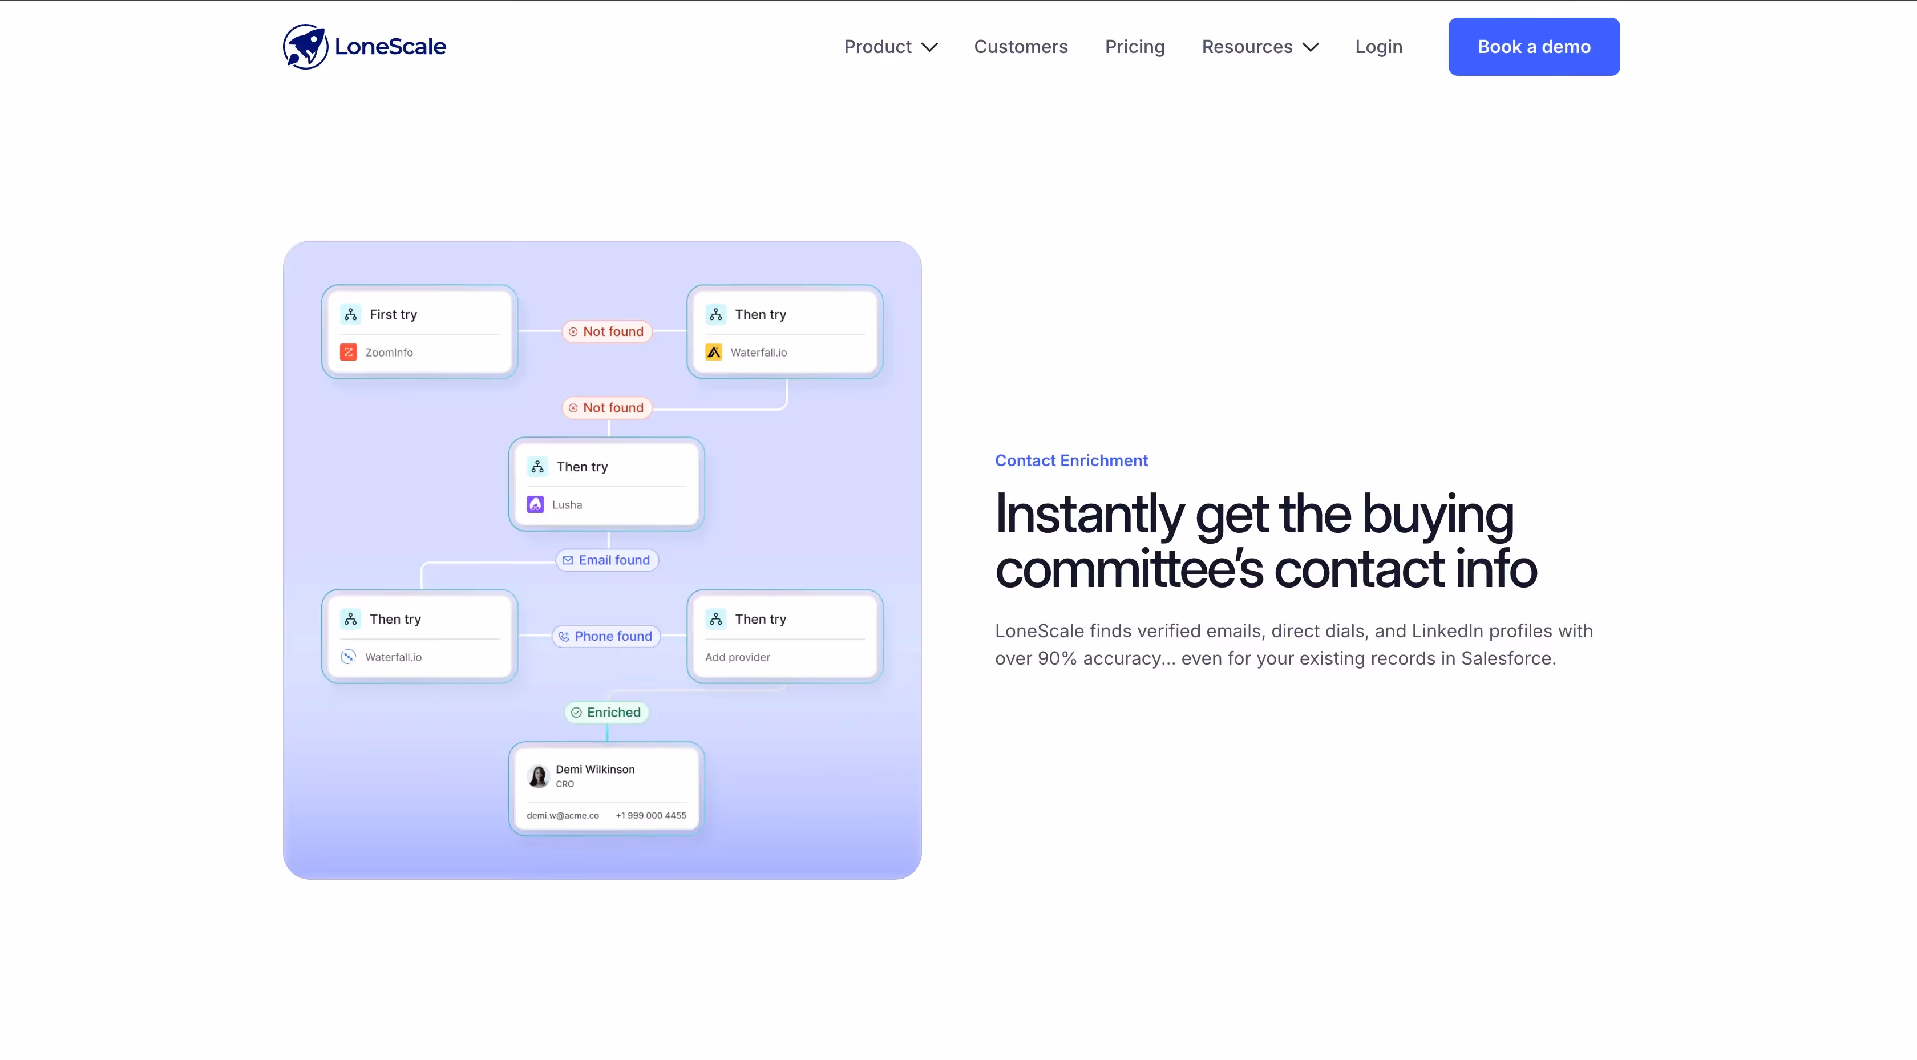Image resolution: width=1917 pixels, height=1060 pixels.
Task: Click the workflow icon in Add provider card
Action: coord(716,618)
